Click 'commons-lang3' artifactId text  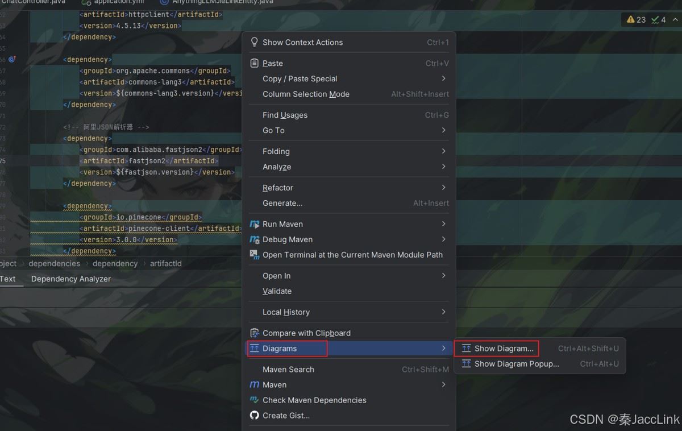click(x=155, y=82)
